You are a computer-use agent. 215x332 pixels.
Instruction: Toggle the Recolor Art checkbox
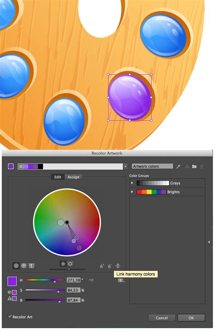pos(10,317)
